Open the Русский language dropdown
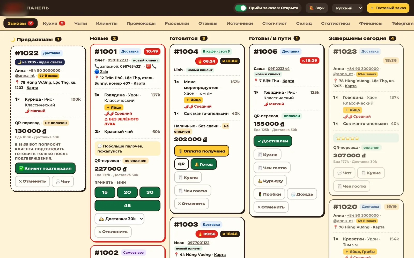The image size is (414, 258). click(x=347, y=8)
